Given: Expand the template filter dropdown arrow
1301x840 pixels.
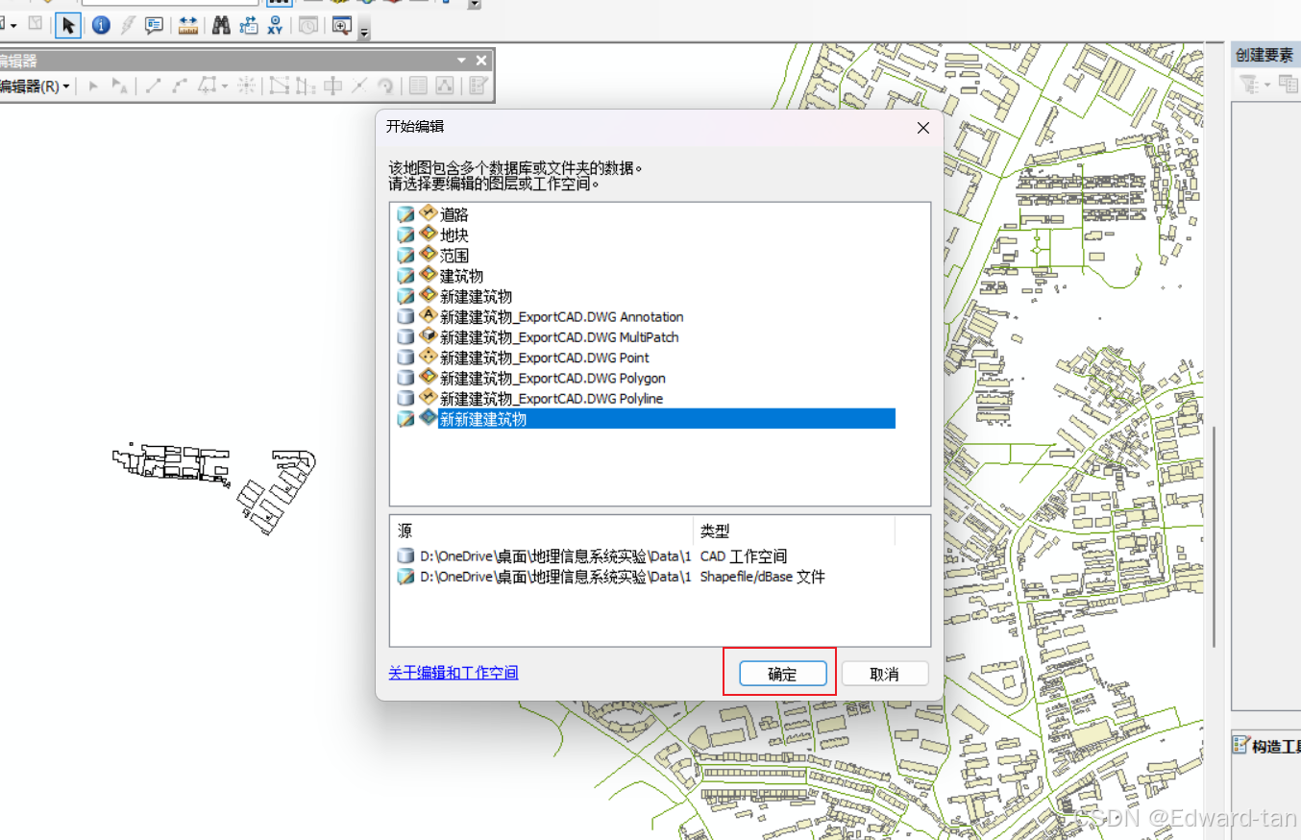Looking at the screenshot, I should tap(1267, 85).
